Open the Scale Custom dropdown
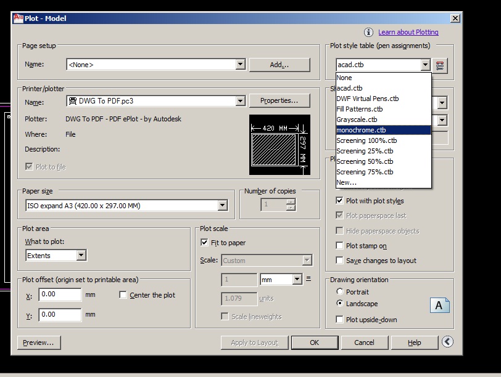Screen dimensions: 501x377 (x=307, y=260)
